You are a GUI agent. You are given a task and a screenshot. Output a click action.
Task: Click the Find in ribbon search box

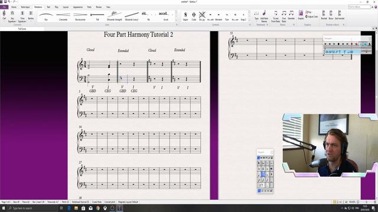tap(359, 7)
